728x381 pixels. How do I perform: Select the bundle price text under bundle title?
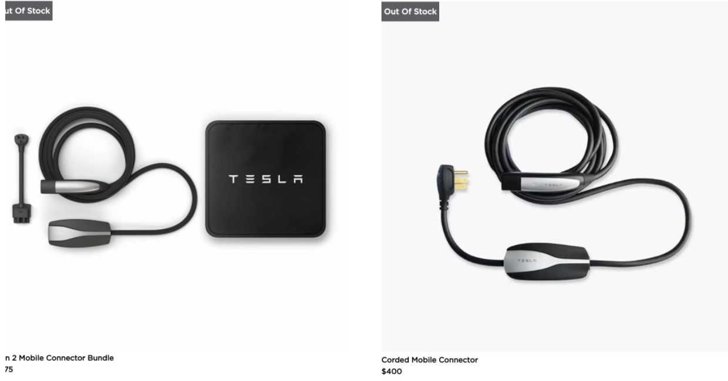tap(9, 369)
